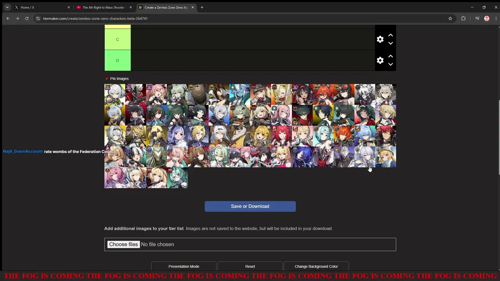Viewport: 500px width, 281px height.
Task: Move tier C row down
Action: (x=390, y=43)
